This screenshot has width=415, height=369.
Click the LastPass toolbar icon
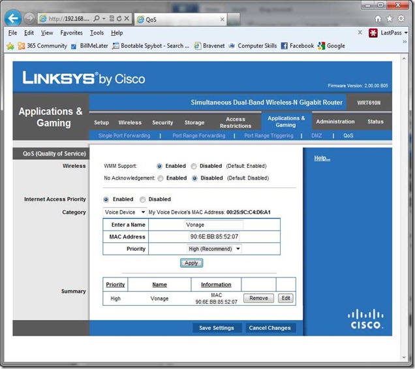373,33
